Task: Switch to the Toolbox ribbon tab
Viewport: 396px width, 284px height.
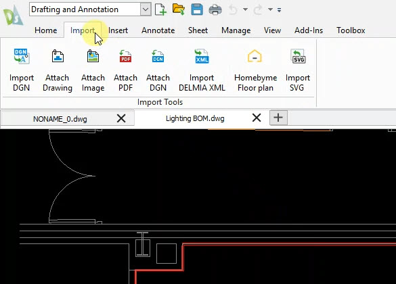Action: pos(351,30)
